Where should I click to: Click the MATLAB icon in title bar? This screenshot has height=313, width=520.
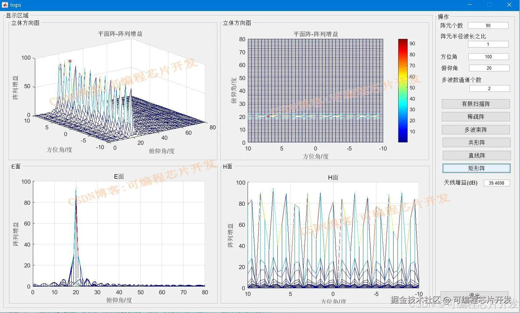tap(5, 5)
